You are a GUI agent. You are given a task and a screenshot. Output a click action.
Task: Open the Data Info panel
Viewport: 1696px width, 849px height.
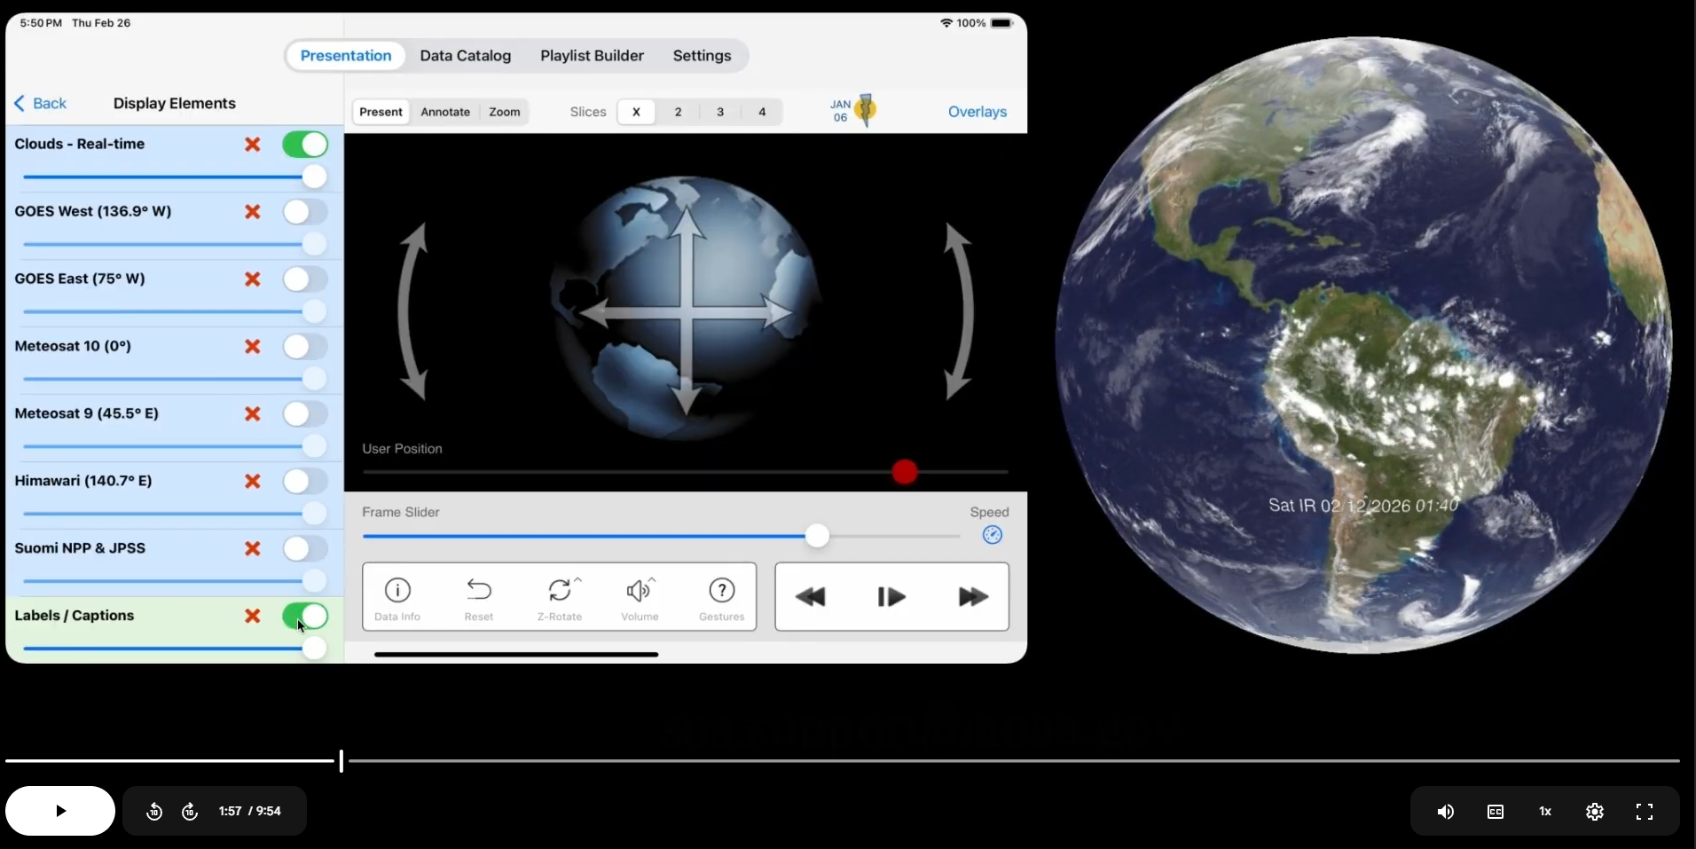(x=397, y=597)
